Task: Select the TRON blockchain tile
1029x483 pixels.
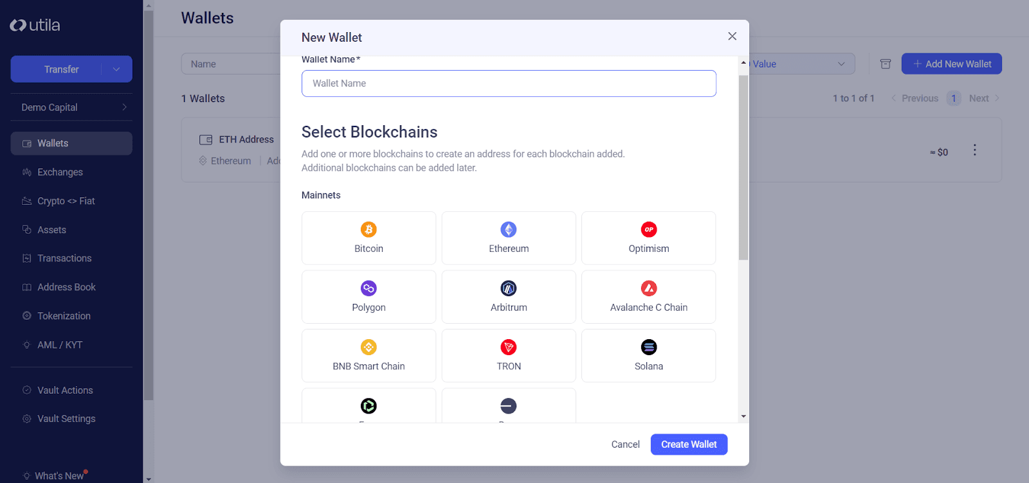Action: (507, 355)
